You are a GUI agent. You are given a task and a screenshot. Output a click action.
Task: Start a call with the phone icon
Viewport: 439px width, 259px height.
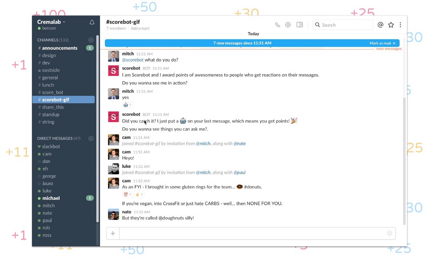click(x=277, y=25)
